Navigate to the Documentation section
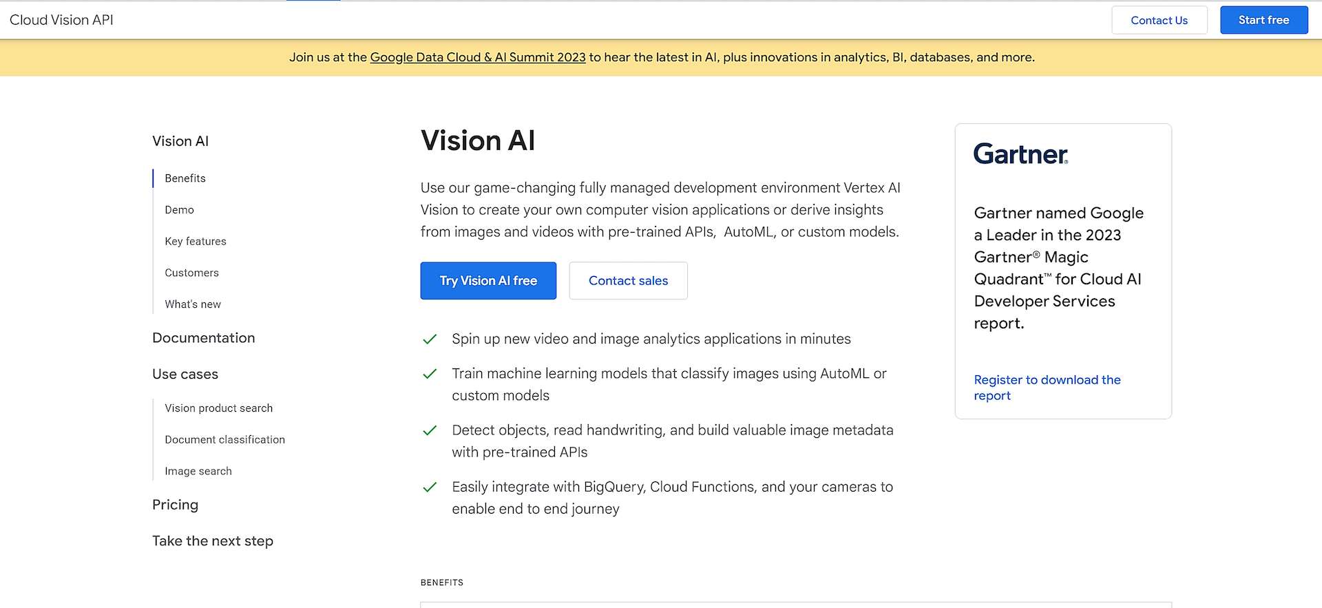This screenshot has width=1322, height=608. point(203,337)
